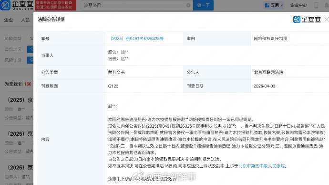Select the 网络侵权责任纠纷 case cause text

pyautogui.click(x=270, y=39)
